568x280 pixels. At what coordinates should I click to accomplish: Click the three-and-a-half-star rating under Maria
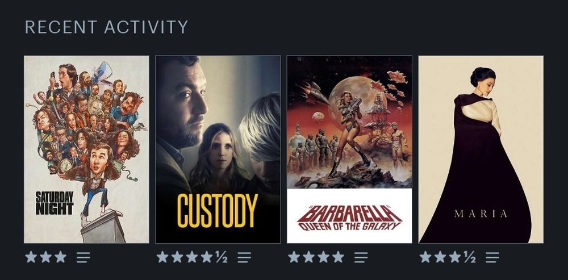(448, 257)
